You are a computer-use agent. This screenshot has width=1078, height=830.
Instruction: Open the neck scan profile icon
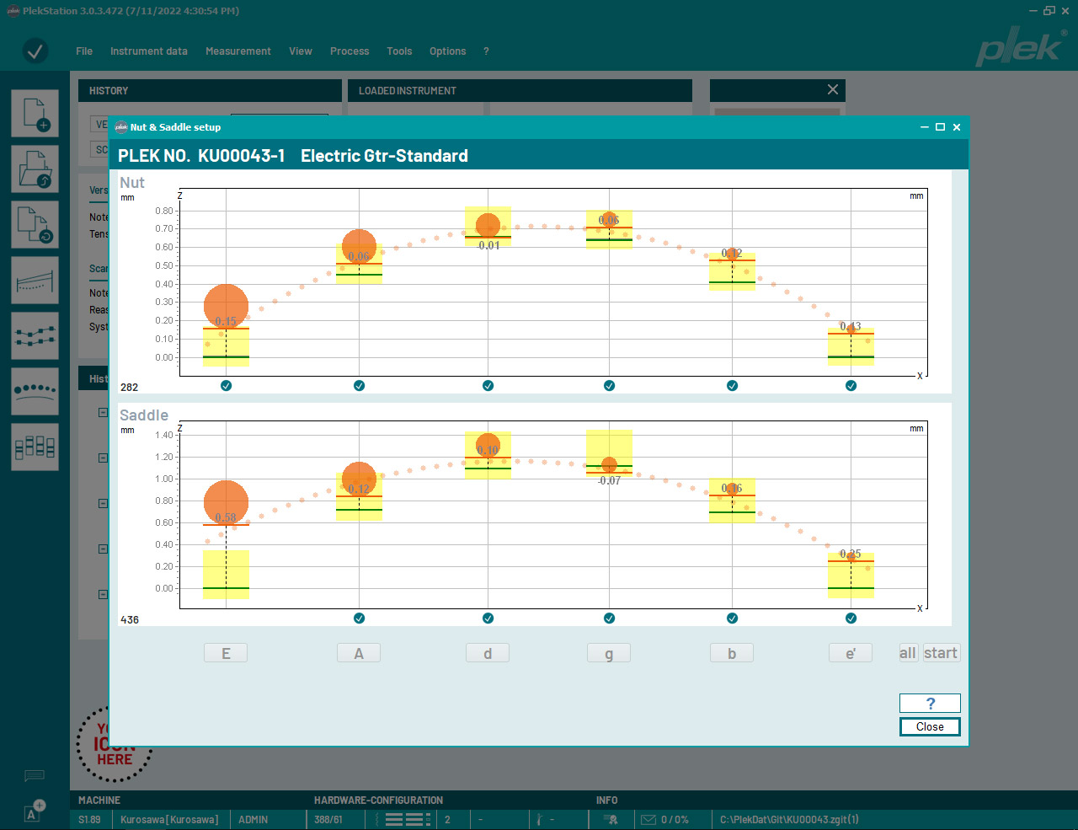[x=35, y=280]
